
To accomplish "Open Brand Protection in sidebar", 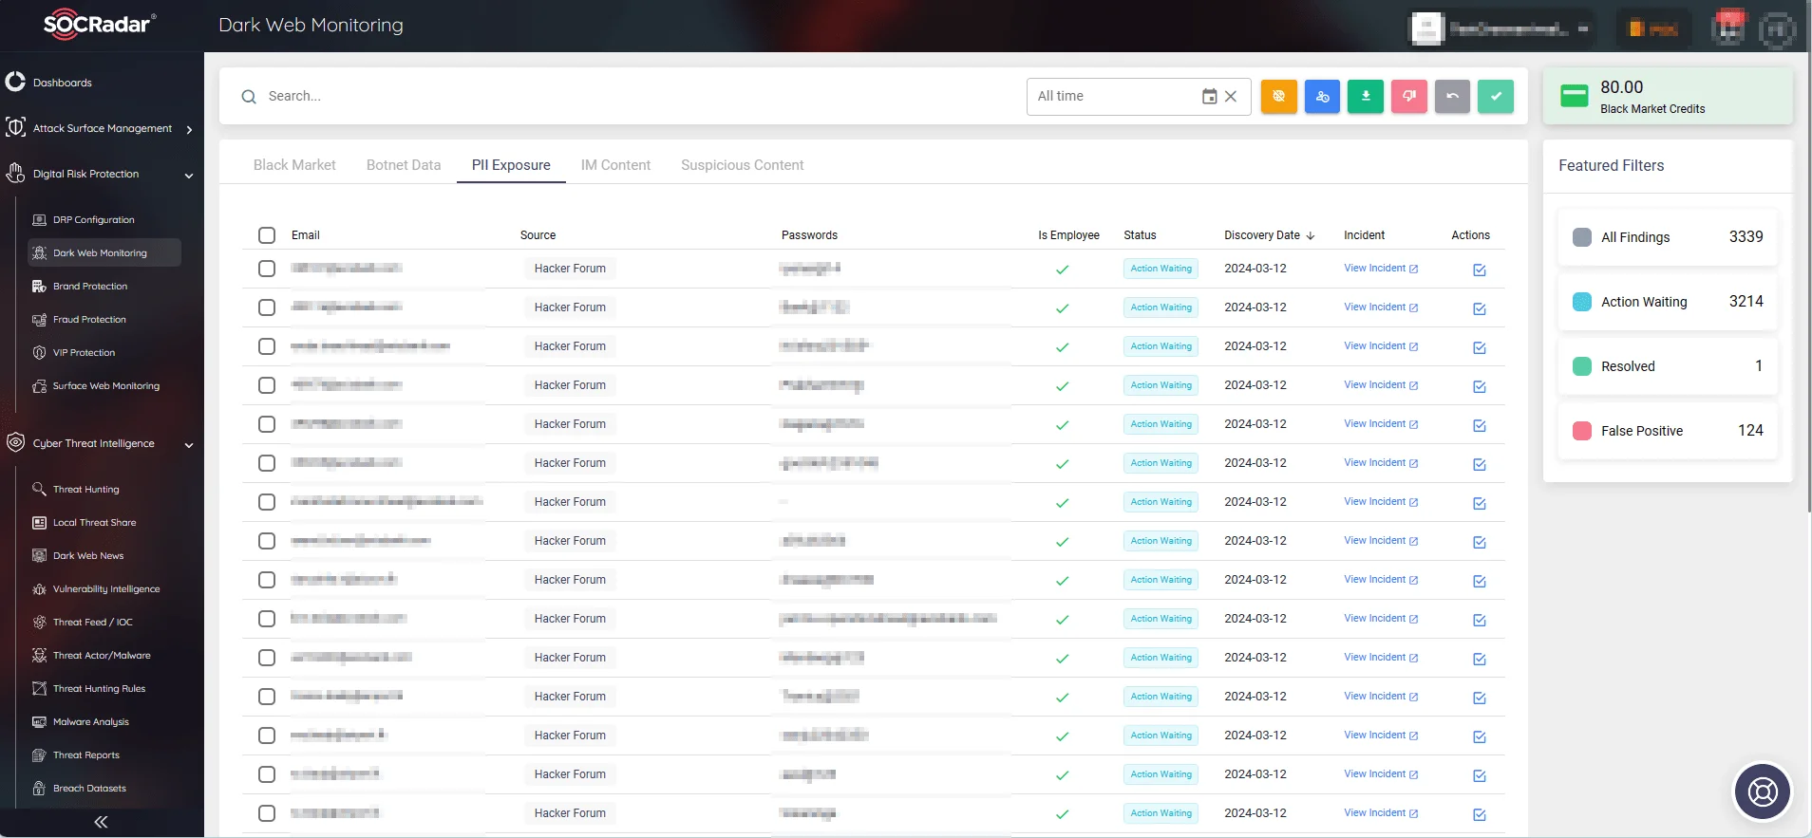I will pos(89,286).
